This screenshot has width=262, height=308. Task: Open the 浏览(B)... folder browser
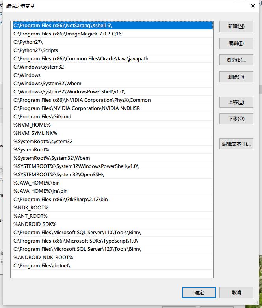(236, 60)
